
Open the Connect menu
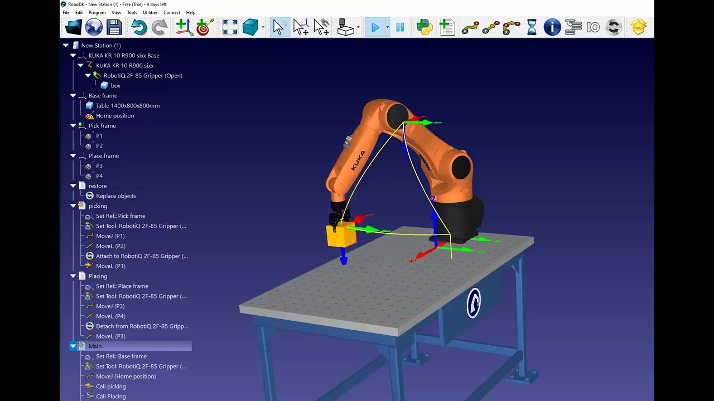172,12
